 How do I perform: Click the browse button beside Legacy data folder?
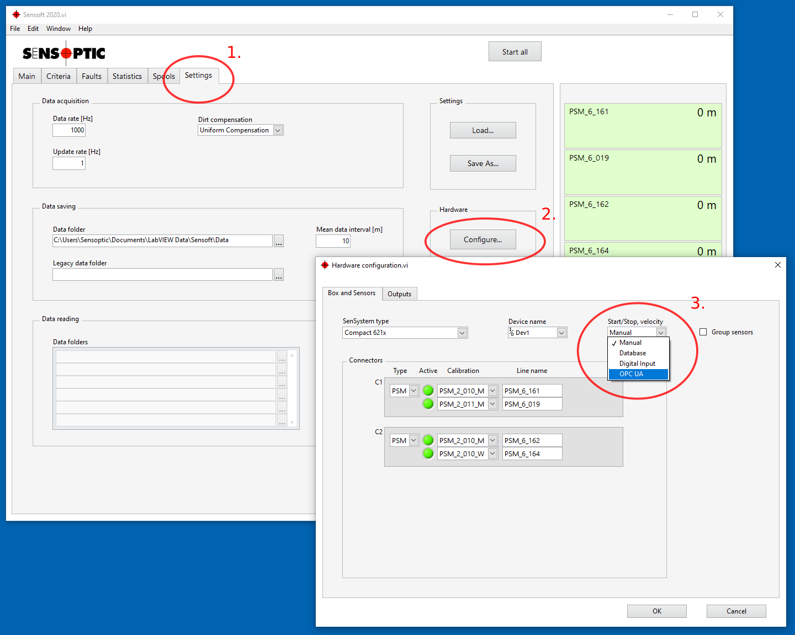tap(279, 275)
